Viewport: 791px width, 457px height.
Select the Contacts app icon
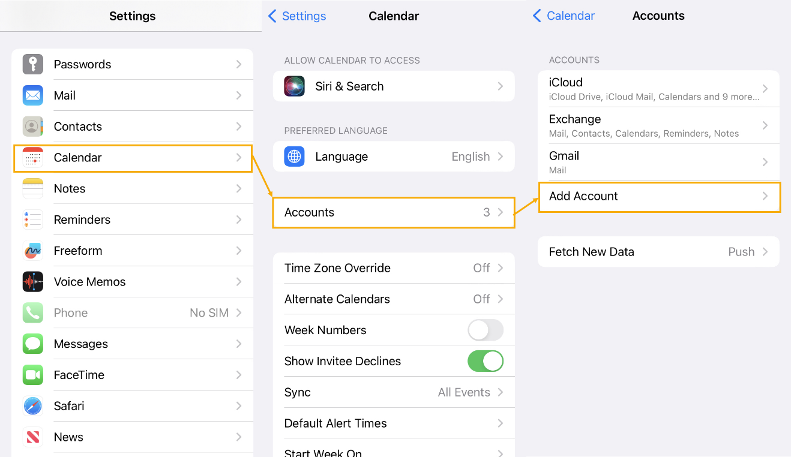pos(33,127)
